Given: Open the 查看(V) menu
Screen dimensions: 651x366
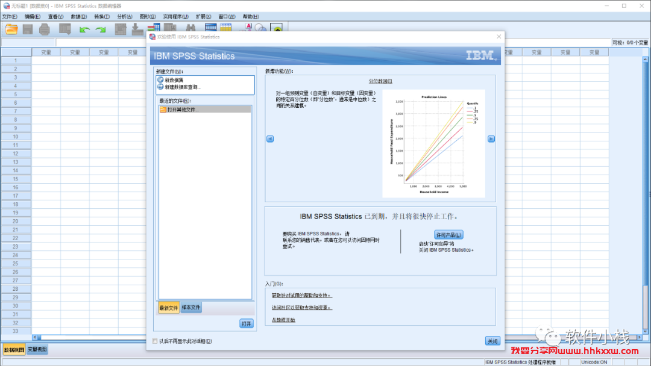Looking at the screenshot, I should (55, 17).
